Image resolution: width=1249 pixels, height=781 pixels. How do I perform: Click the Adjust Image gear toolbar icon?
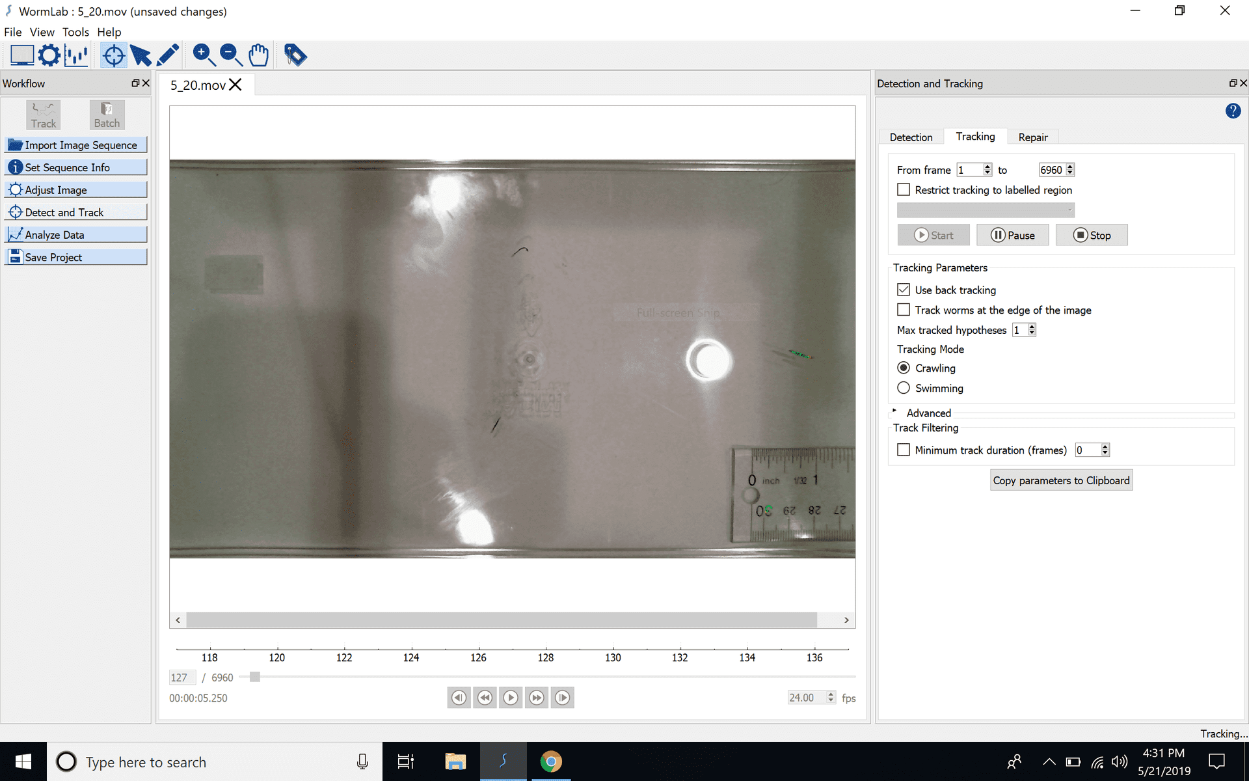[49, 55]
